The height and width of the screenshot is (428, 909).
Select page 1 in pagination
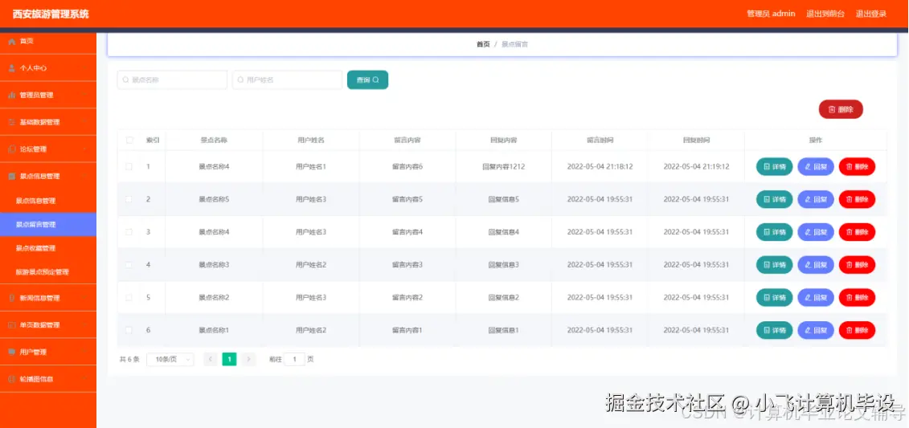(x=230, y=360)
